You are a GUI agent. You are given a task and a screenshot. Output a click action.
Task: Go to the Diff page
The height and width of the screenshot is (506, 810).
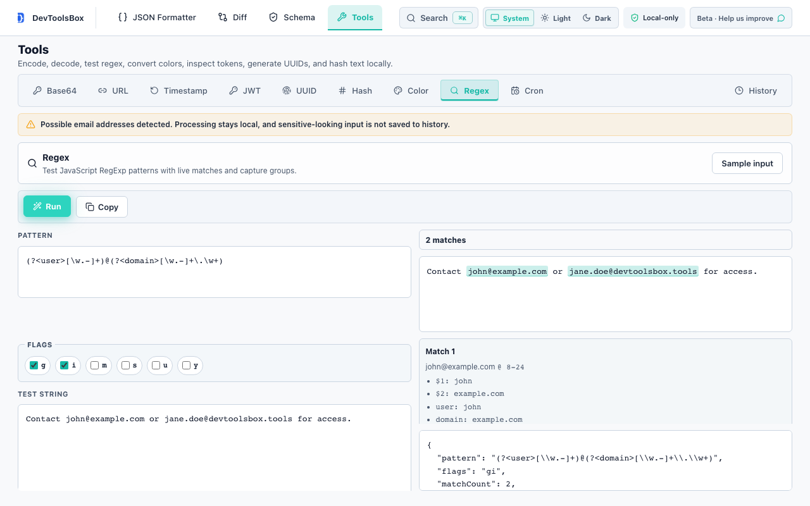coord(232,18)
